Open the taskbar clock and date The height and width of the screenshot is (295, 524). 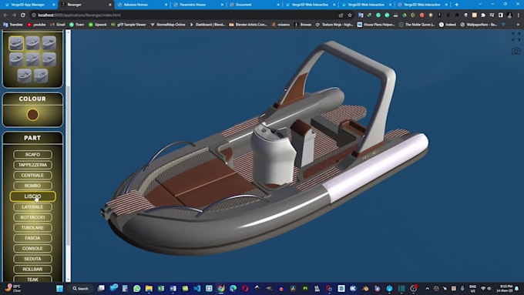click(504, 288)
